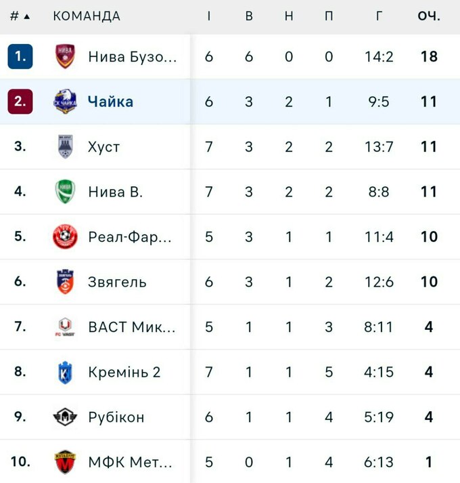Click the Чайка seagull team crest
Viewport: 460px width, 483px height.
click(x=65, y=102)
